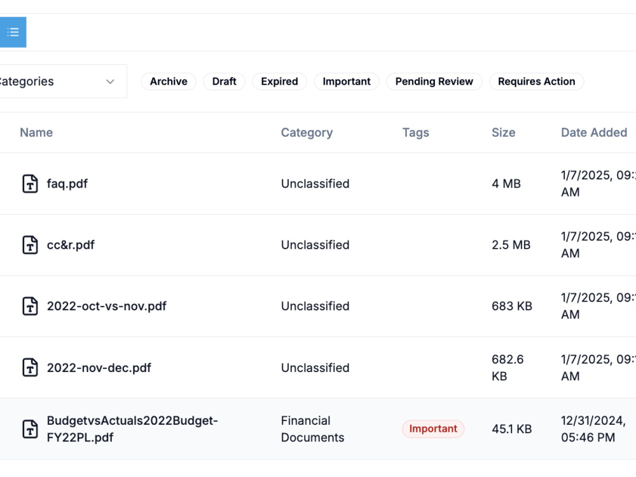Toggle the Archive tag filter
This screenshot has height=477, width=636.
pos(169,81)
